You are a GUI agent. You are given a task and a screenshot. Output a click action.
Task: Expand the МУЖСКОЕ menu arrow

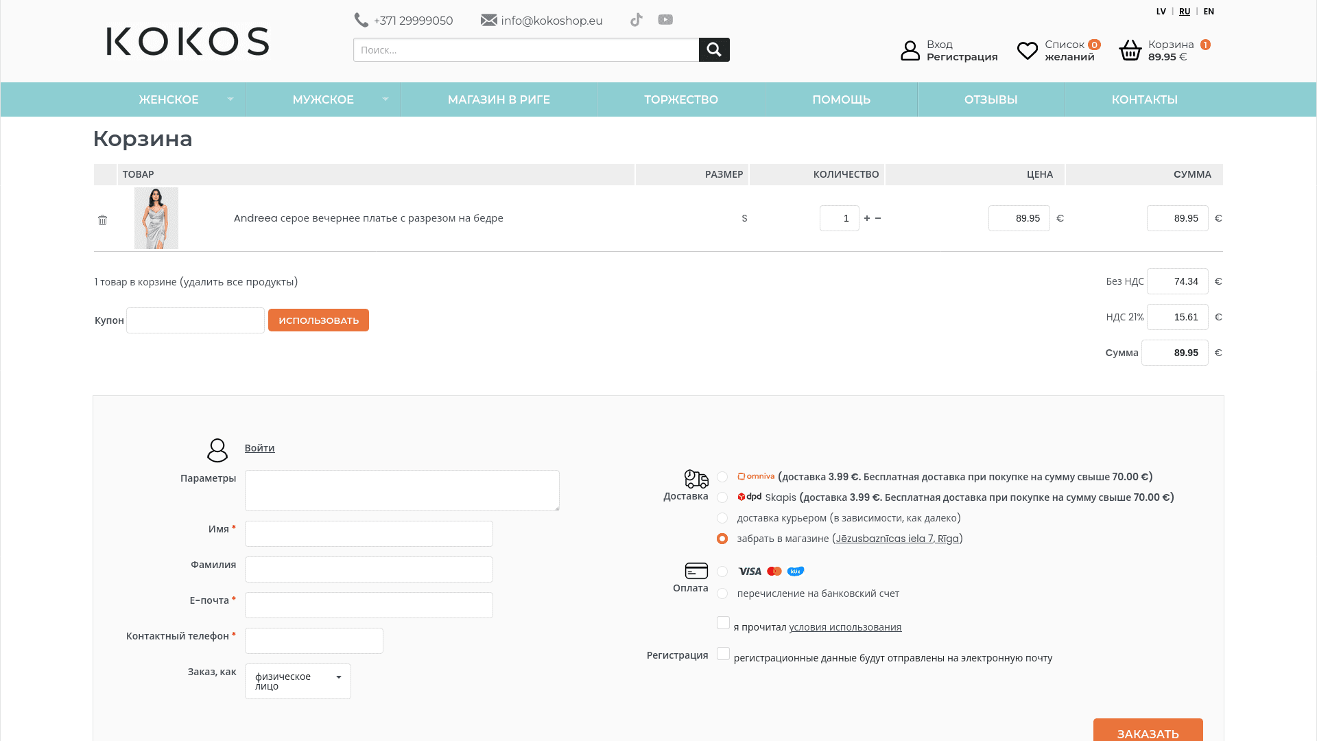[385, 99]
